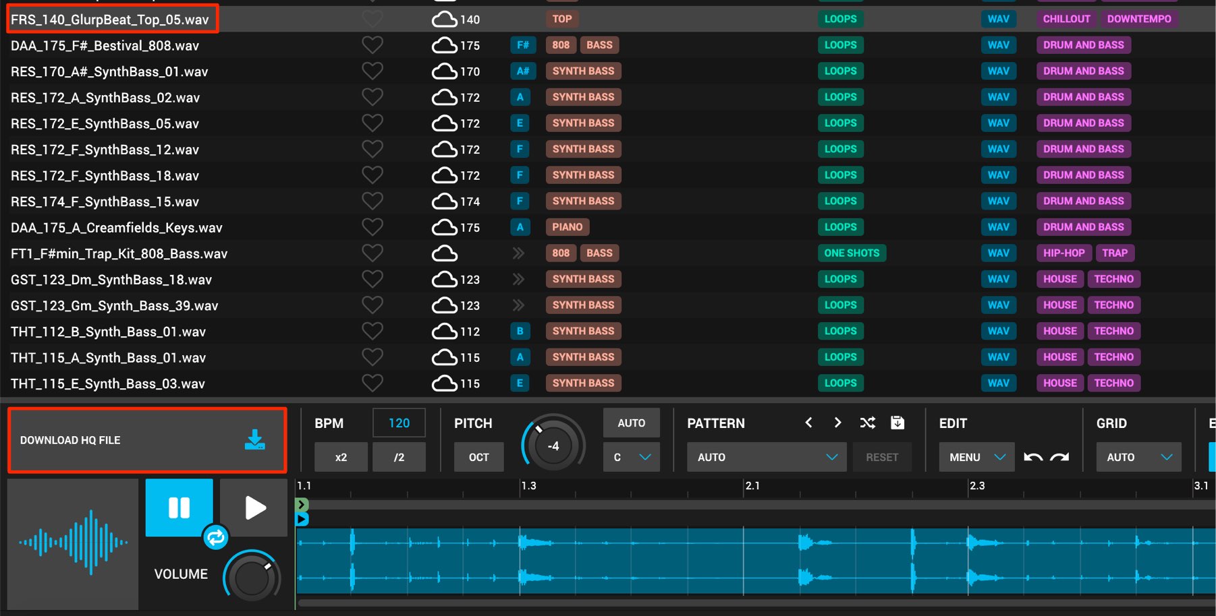Halve the BPM with /2 button

coord(399,457)
